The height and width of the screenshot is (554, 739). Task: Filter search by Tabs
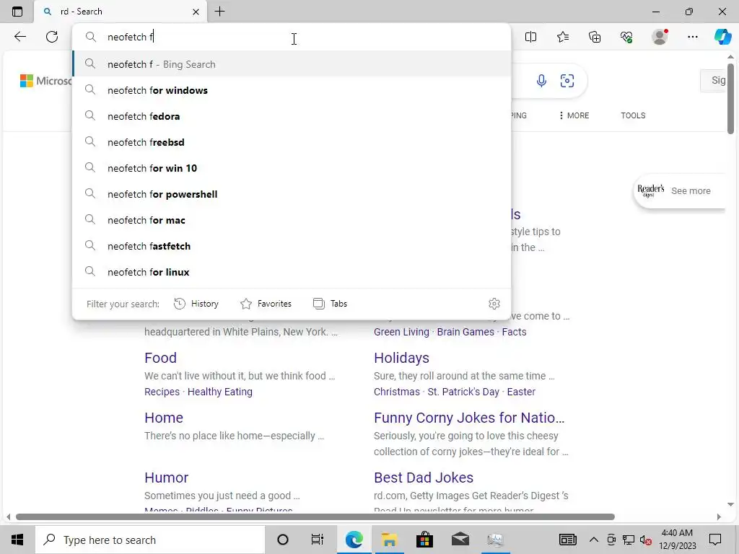click(330, 304)
